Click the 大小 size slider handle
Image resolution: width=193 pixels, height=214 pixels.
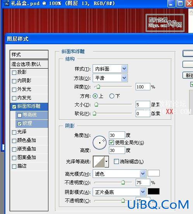(96, 105)
